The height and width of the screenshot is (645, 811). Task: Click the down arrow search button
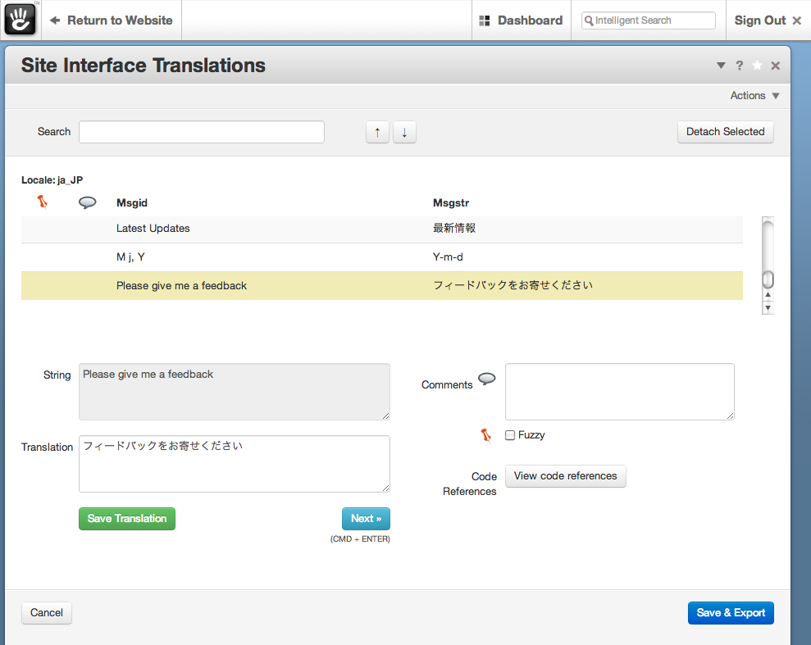tap(404, 132)
